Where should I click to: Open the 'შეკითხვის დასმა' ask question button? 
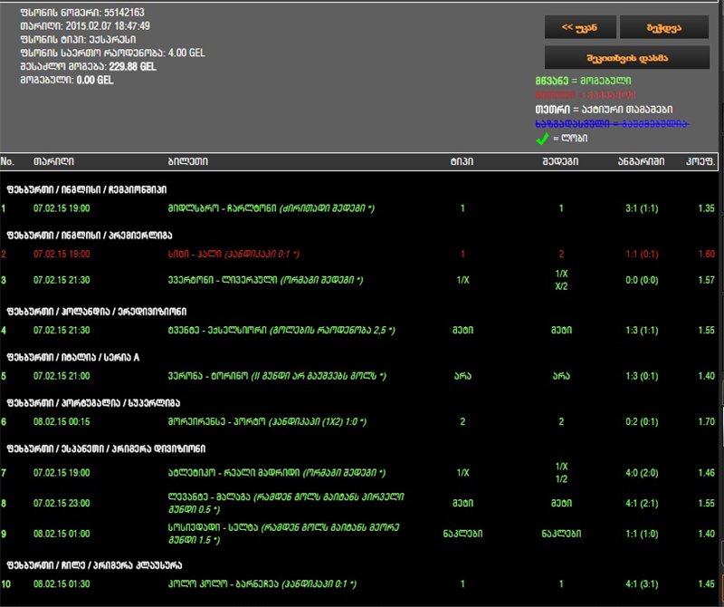point(627,57)
